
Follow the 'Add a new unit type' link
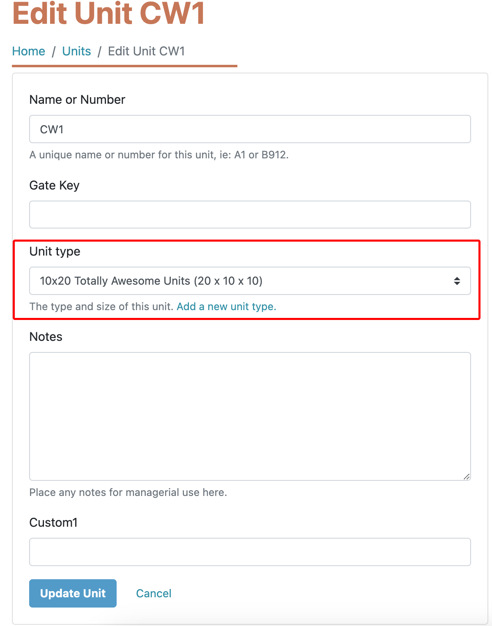pos(226,307)
